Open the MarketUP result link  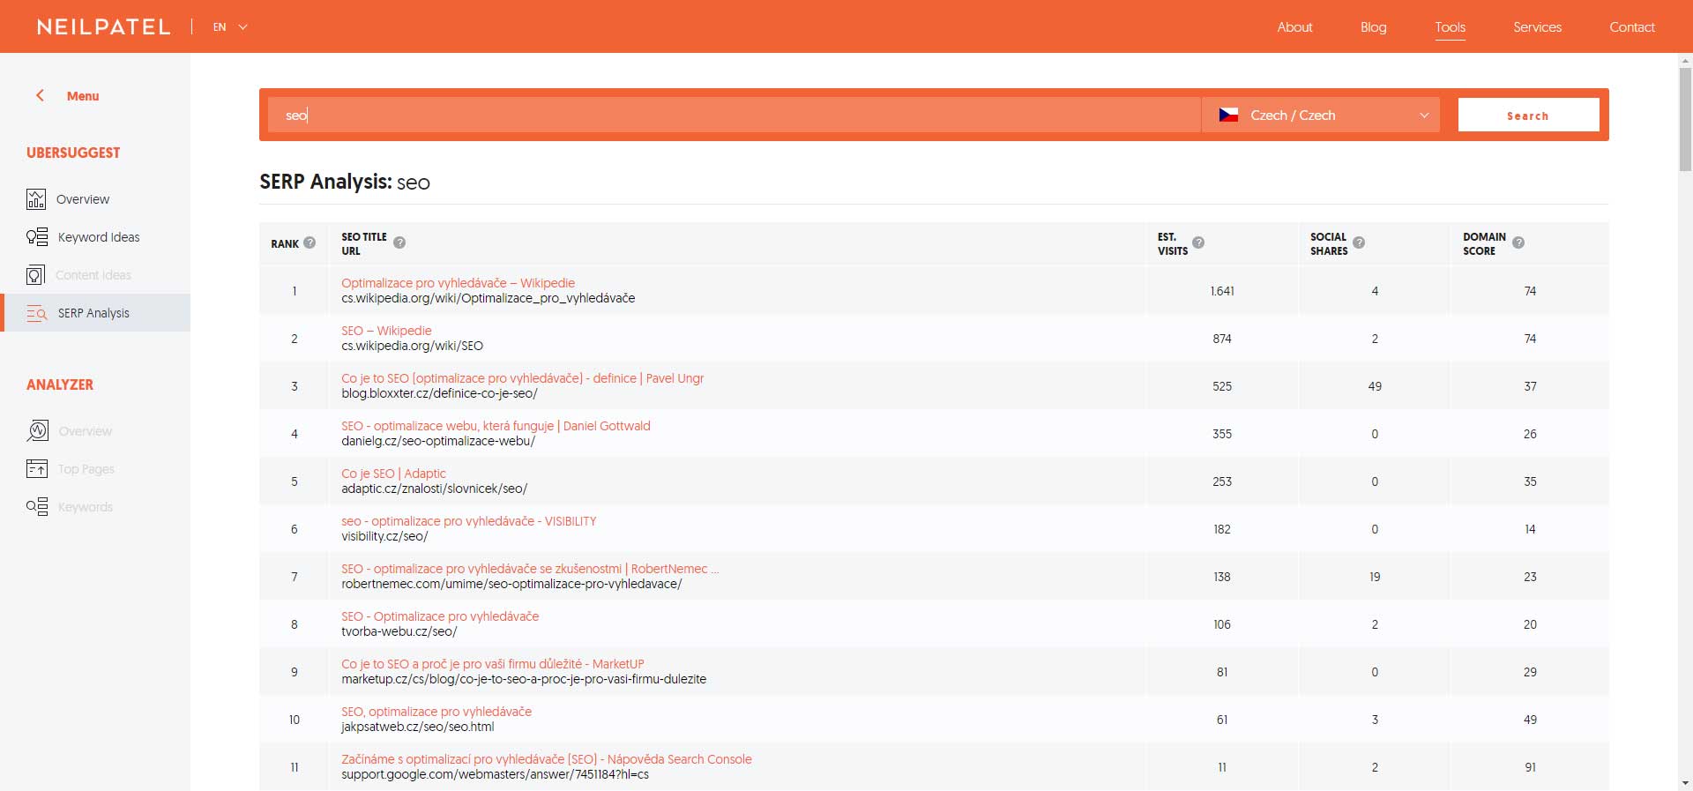(492, 664)
